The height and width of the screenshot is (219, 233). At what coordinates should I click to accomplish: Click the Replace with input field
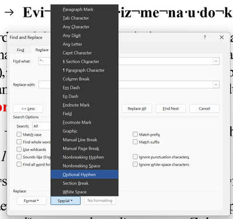click(129, 84)
